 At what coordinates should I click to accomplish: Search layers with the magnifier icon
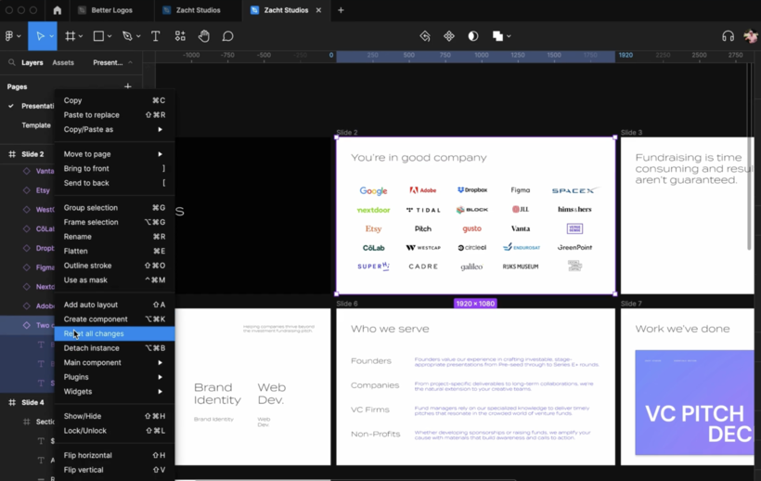click(12, 62)
